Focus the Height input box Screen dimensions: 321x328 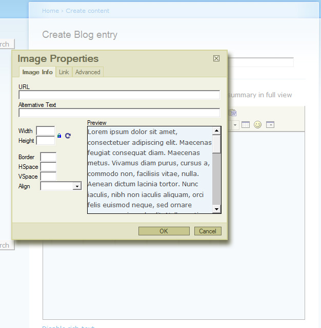46,140
